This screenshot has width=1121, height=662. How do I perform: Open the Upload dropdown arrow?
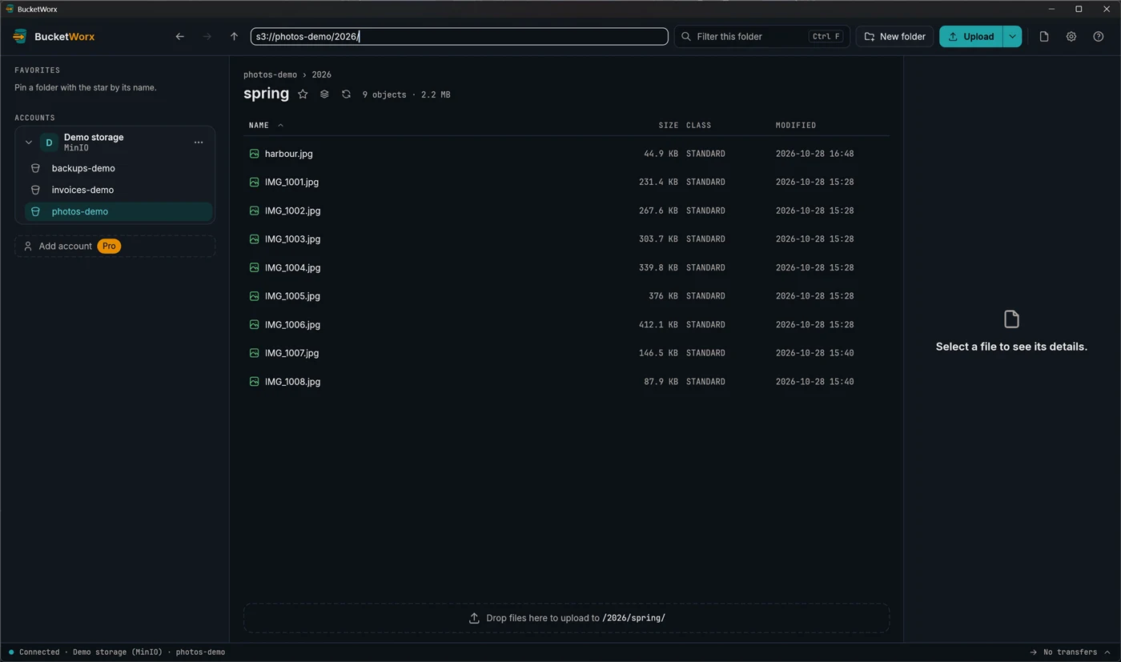pyautogui.click(x=1012, y=37)
